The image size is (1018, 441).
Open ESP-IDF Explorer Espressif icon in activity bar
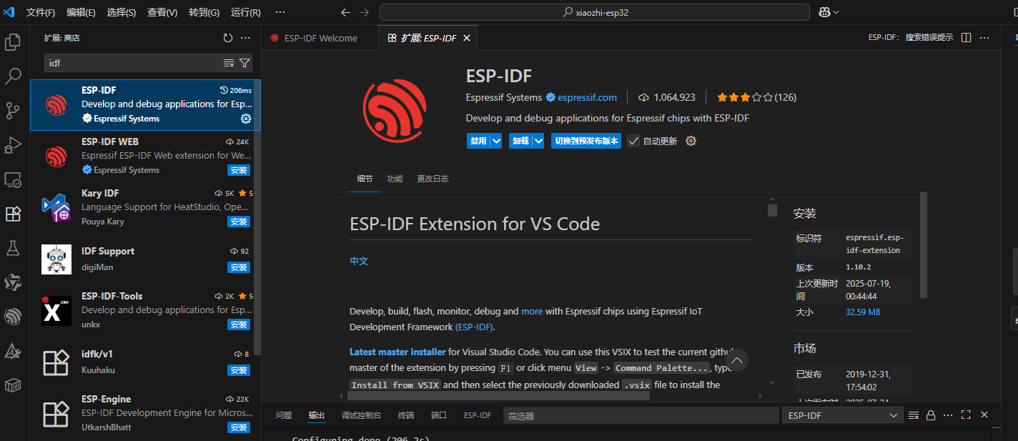click(13, 317)
